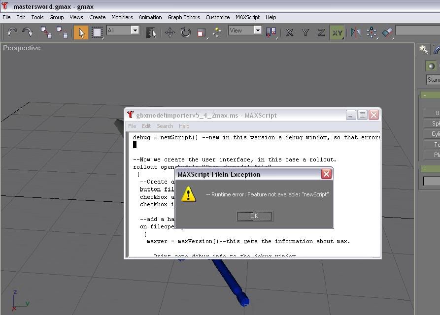440x315 pixels.
Task: Click the object name input field
Action: click(432, 181)
